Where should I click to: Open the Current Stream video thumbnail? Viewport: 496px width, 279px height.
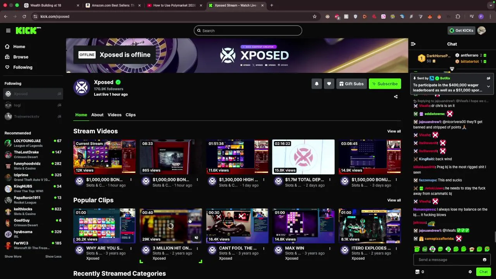pyautogui.click(x=105, y=157)
